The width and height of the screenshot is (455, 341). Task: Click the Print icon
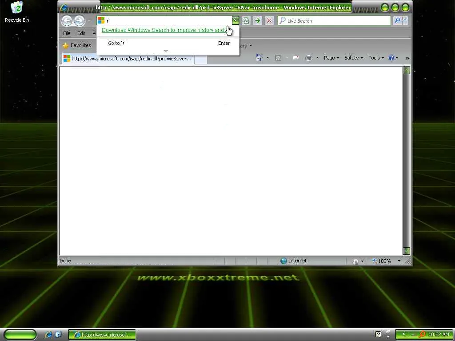tap(309, 58)
